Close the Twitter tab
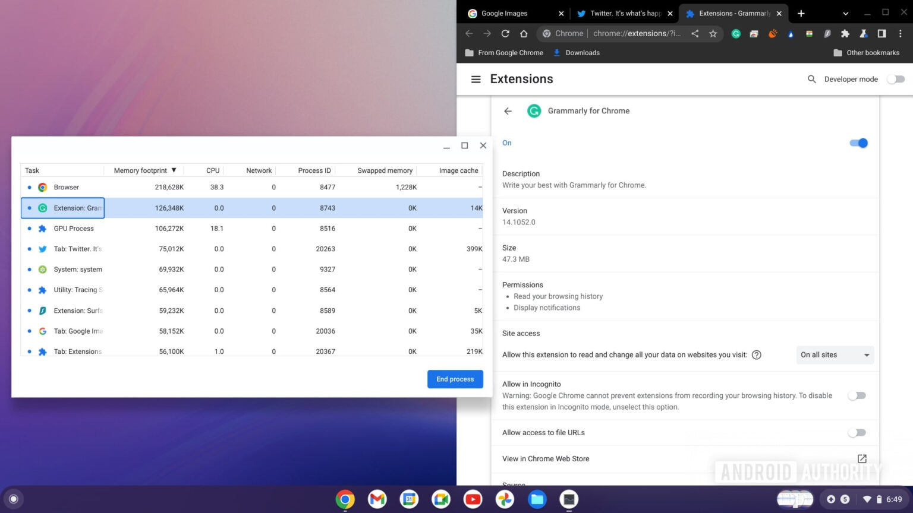Screen dimensions: 913x513 (x=670, y=14)
